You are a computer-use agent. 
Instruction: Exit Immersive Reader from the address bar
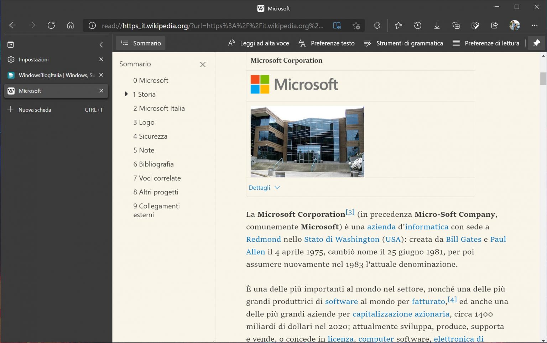tap(337, 25)
